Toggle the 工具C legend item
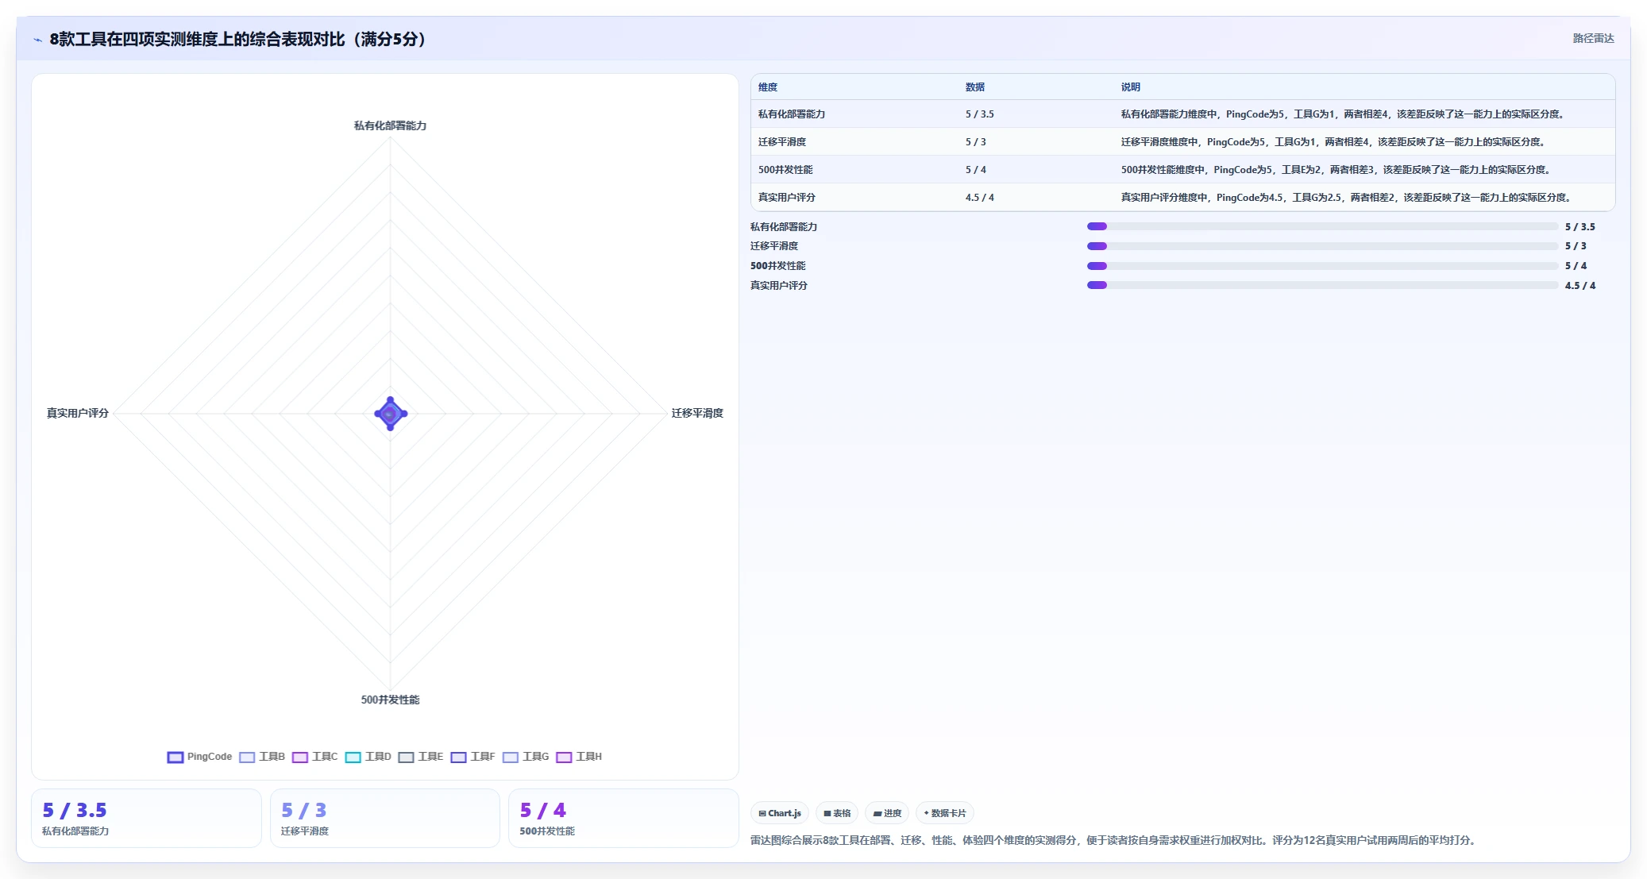1647x879 pixels. (x=315, y=757)
